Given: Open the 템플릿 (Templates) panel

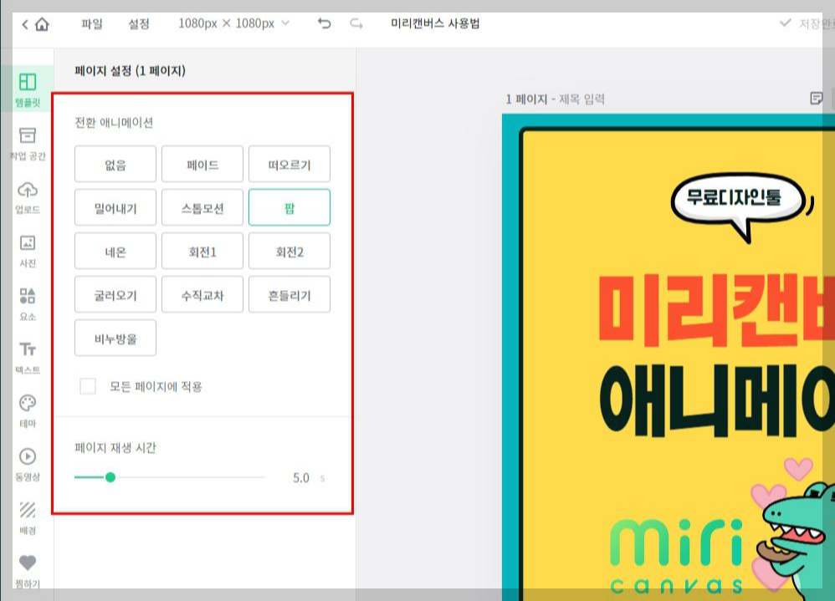Looking at the screenshot, I should point(28,88).
